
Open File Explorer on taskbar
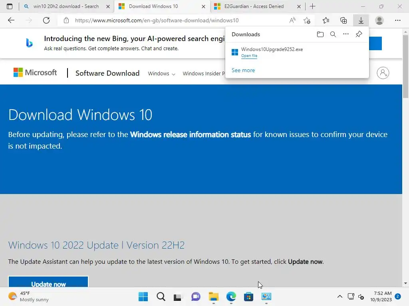click(x=214, y=296)
